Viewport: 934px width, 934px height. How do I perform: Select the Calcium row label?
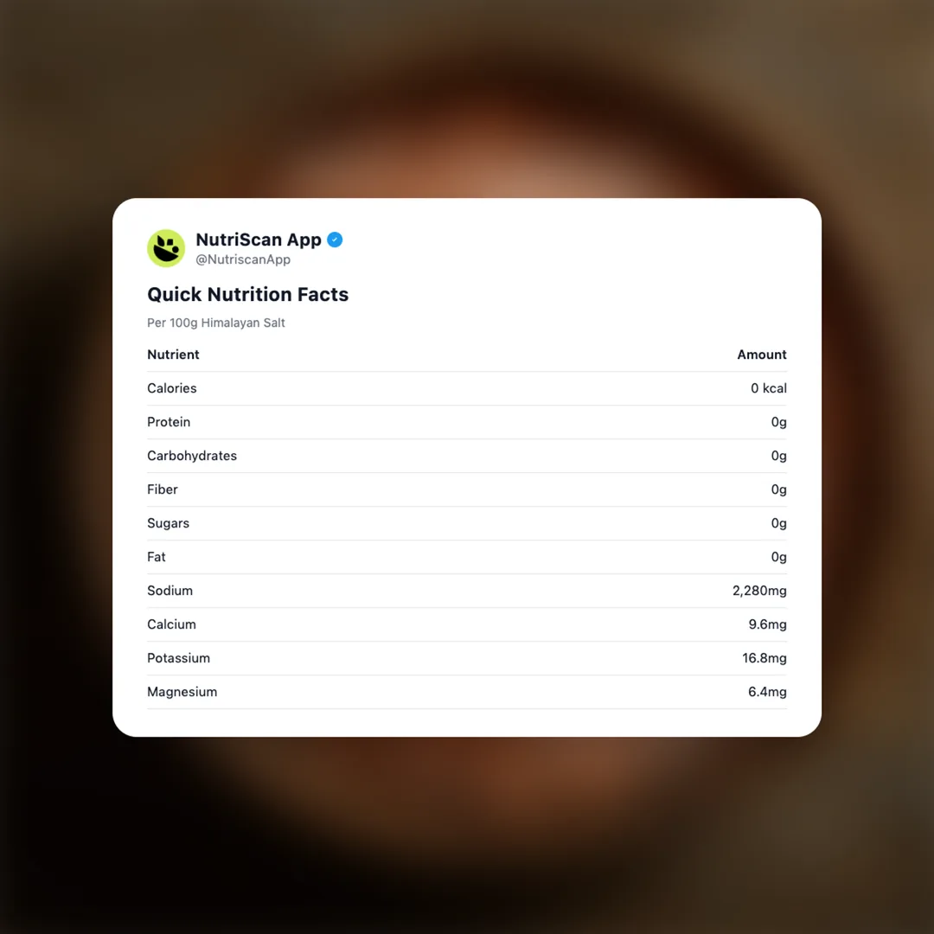click(171, 624)
